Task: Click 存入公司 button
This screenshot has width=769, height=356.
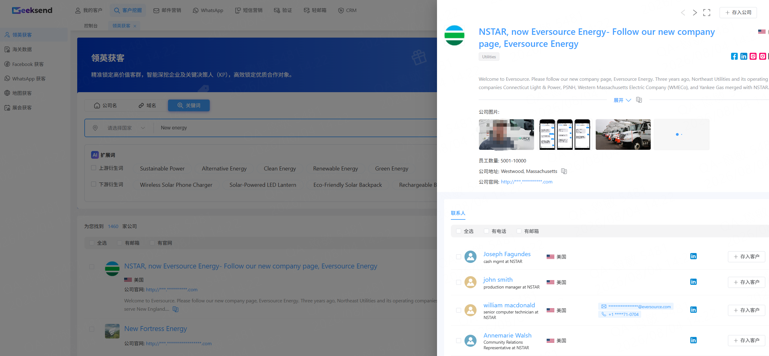Action: pos(738,12)
